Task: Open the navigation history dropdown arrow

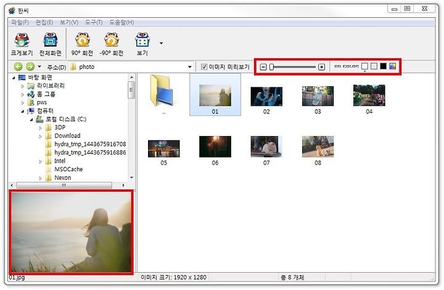Action: 39,66
